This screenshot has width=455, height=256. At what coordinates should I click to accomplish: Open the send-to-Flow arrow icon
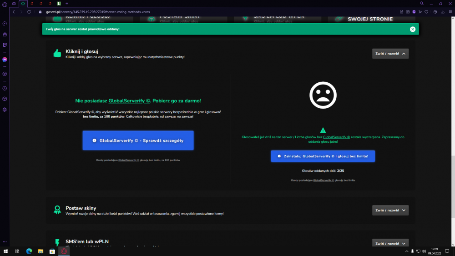[x=420, y=12]
